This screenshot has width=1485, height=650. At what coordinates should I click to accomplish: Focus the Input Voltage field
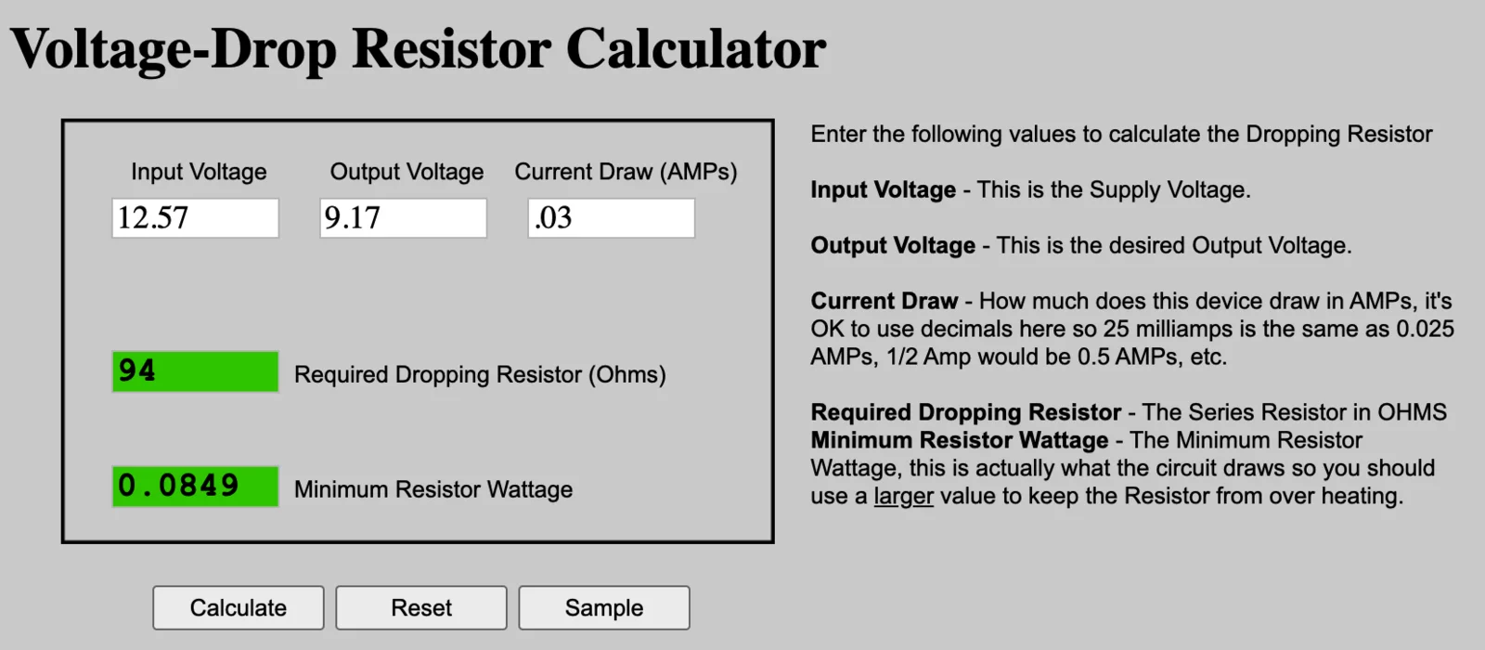tap(195, 218)
